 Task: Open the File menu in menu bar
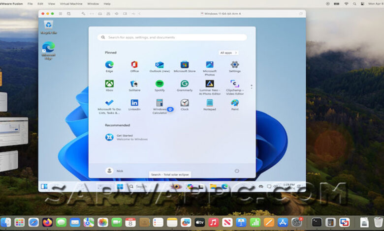click(x=30, y=4)
